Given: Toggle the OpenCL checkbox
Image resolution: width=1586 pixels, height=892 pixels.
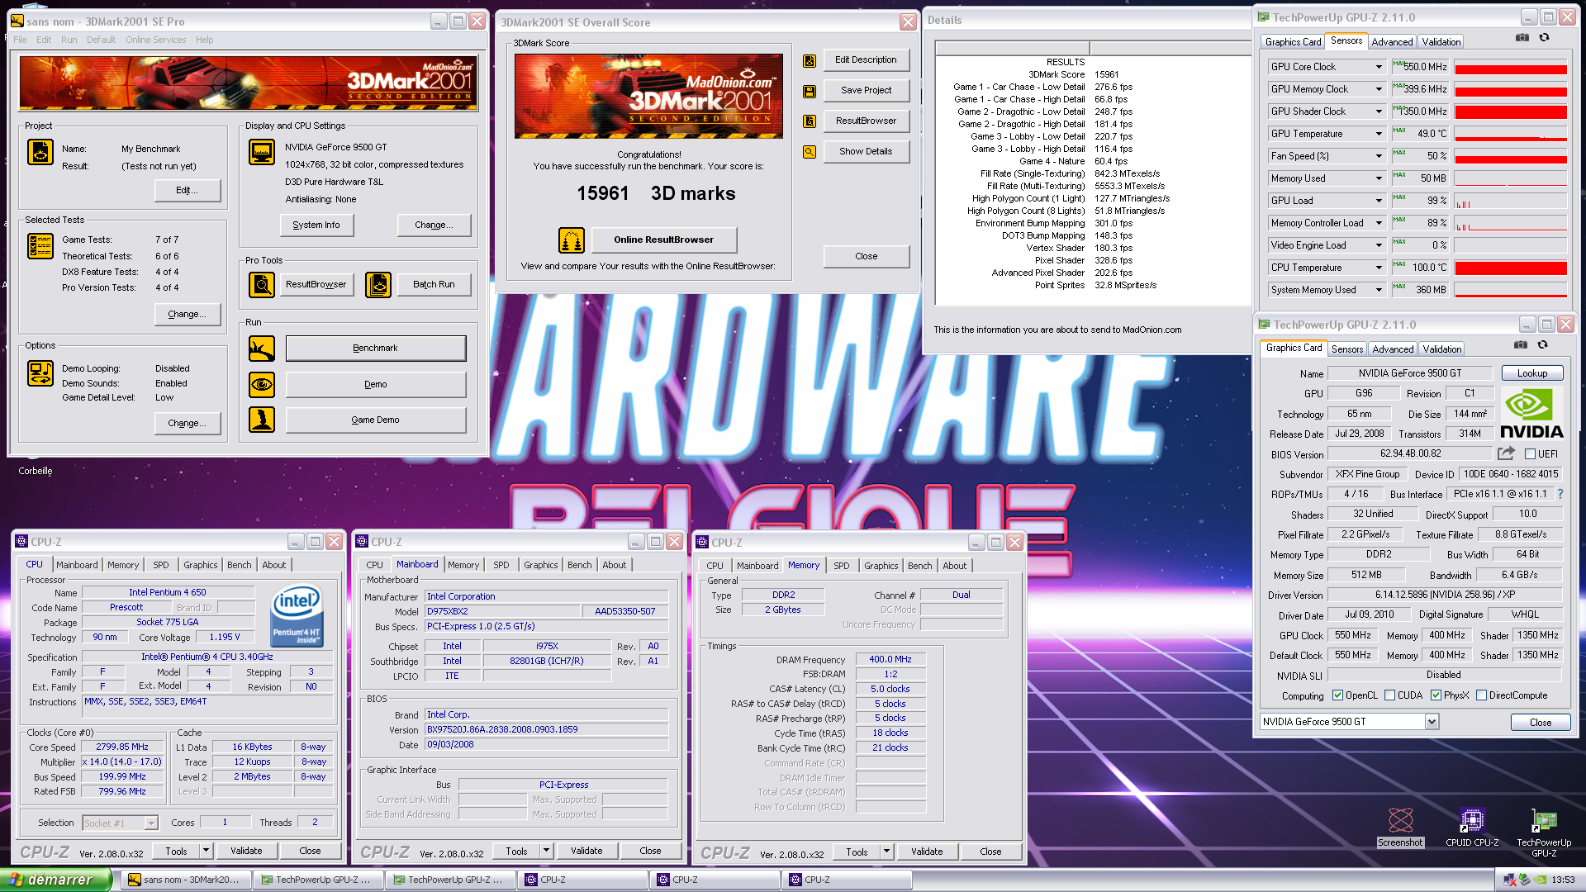Looking at the screenshot, I should [x=1337, y=695].
